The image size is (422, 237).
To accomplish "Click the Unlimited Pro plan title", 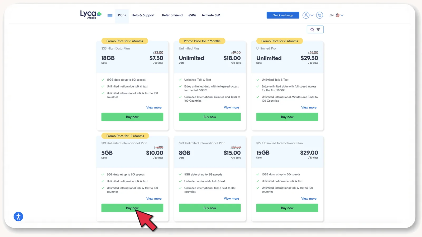I will point(266,48).
